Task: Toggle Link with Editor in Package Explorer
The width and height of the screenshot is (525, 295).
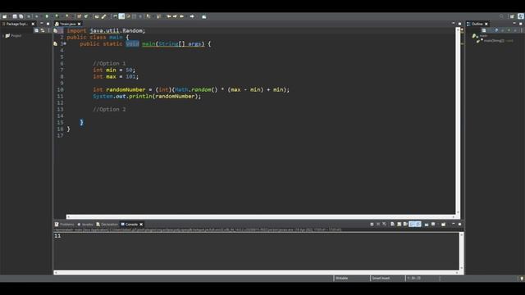Action: click(x=43, y=30)
